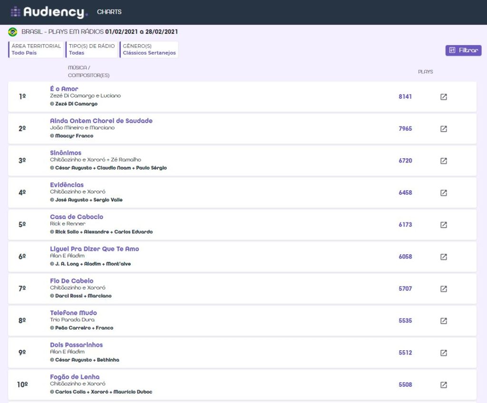Click the 8141 plays count
The height and width of the screenshot is (403, 487).
(405, 96)
